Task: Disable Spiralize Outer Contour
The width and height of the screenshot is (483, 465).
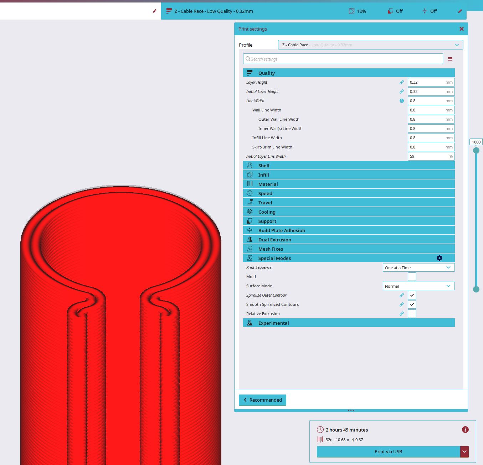Action: 412,295
